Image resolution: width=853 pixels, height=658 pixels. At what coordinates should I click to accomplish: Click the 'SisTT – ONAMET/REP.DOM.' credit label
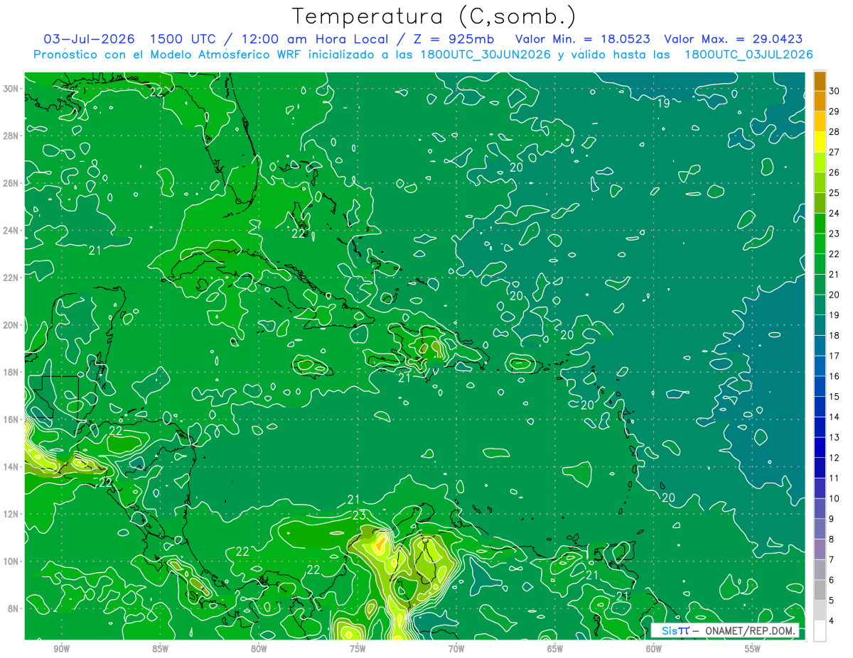pos(726,630)
